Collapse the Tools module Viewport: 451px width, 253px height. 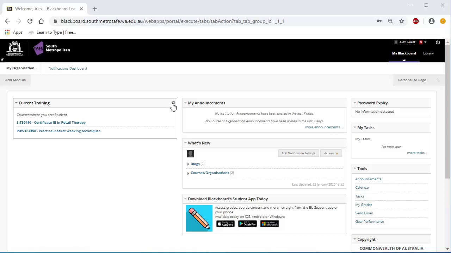pos(355,169)
